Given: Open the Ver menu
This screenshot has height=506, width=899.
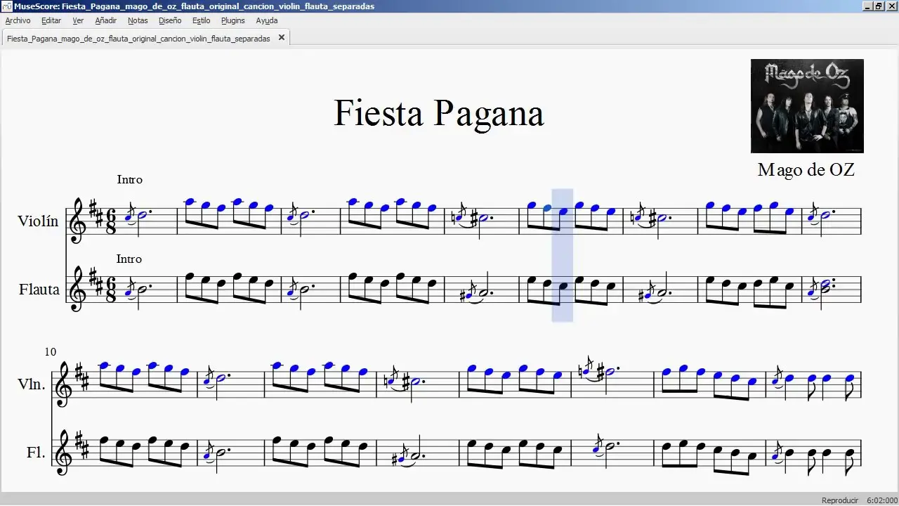Looking at the screenshot, I should [78, 20].
